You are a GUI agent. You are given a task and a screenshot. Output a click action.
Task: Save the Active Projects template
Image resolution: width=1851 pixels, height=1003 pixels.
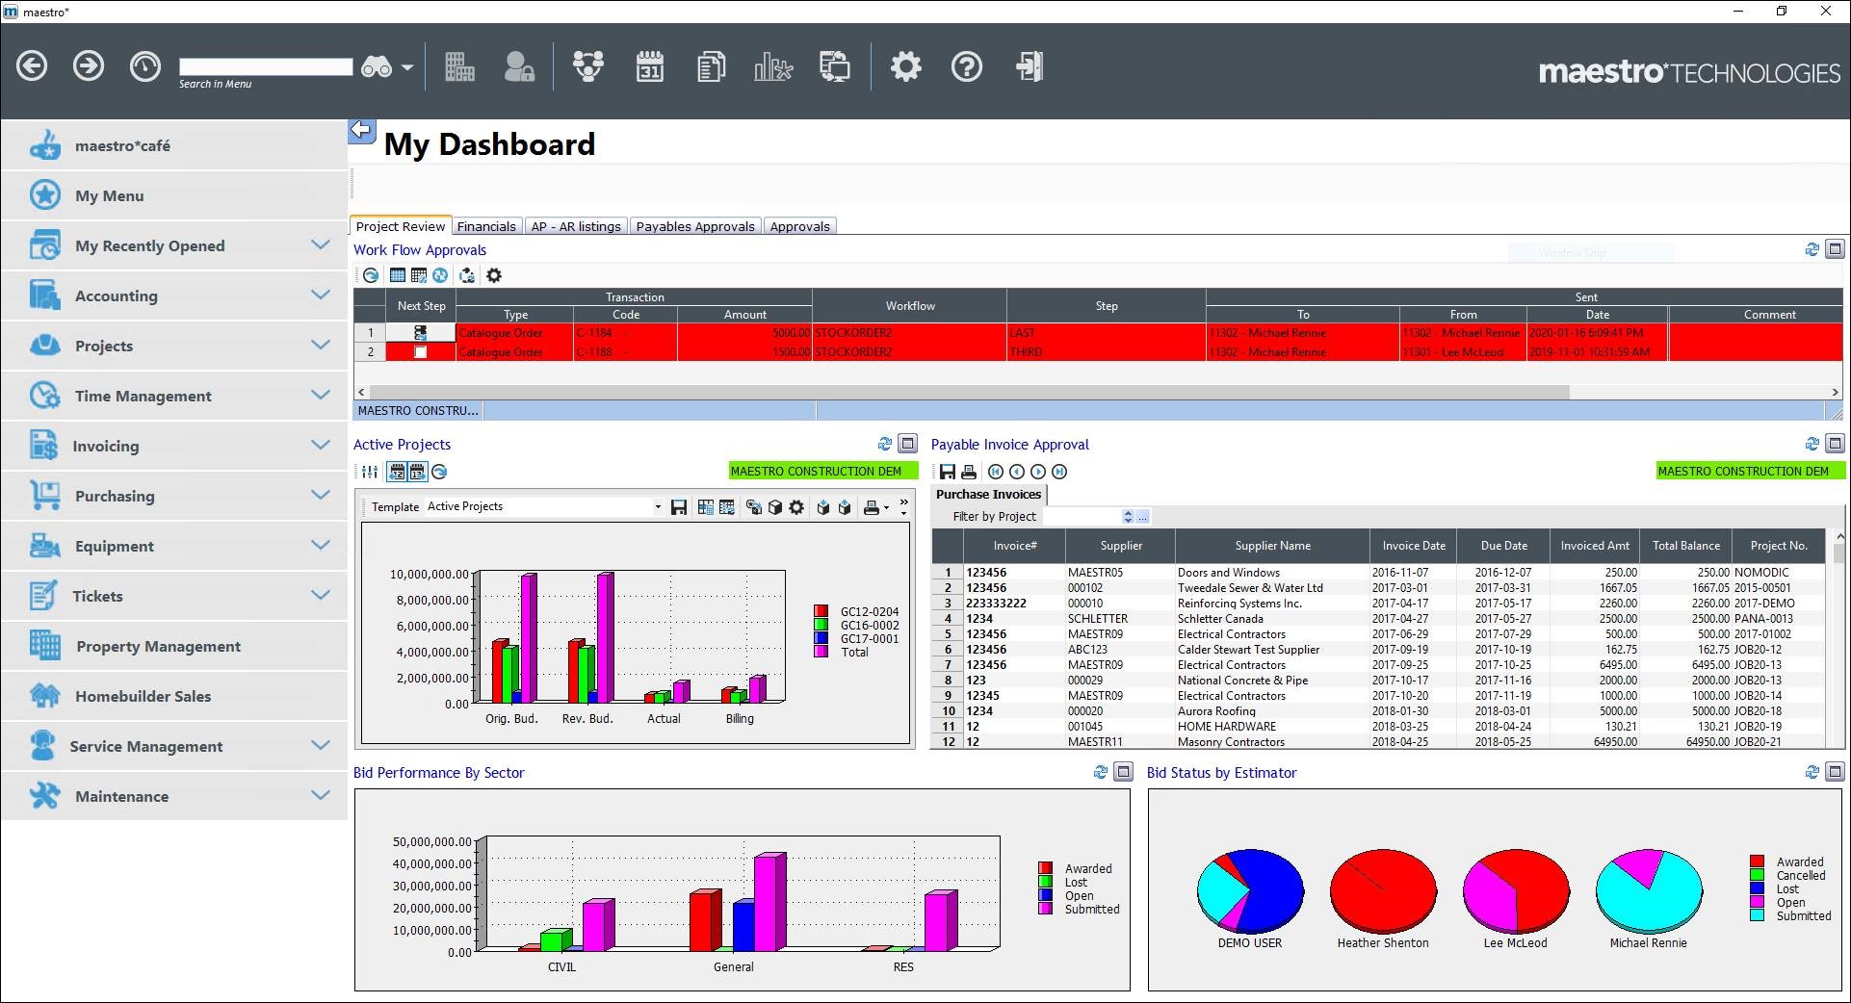pyautogui.click(x=679, y=507)
